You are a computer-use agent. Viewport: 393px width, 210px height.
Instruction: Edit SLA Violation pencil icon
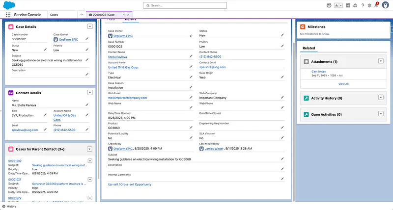pos(282,138)
